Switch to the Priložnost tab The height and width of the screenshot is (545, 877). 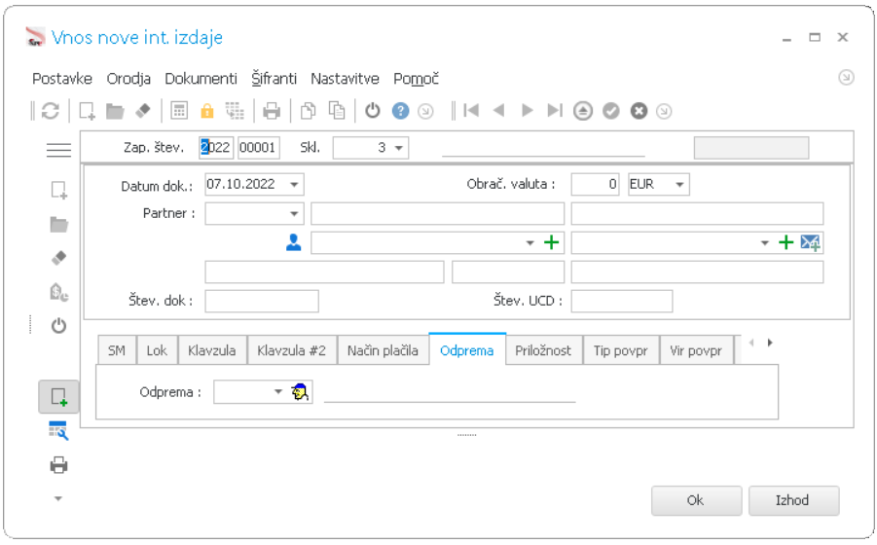click(x=543, y=350)
